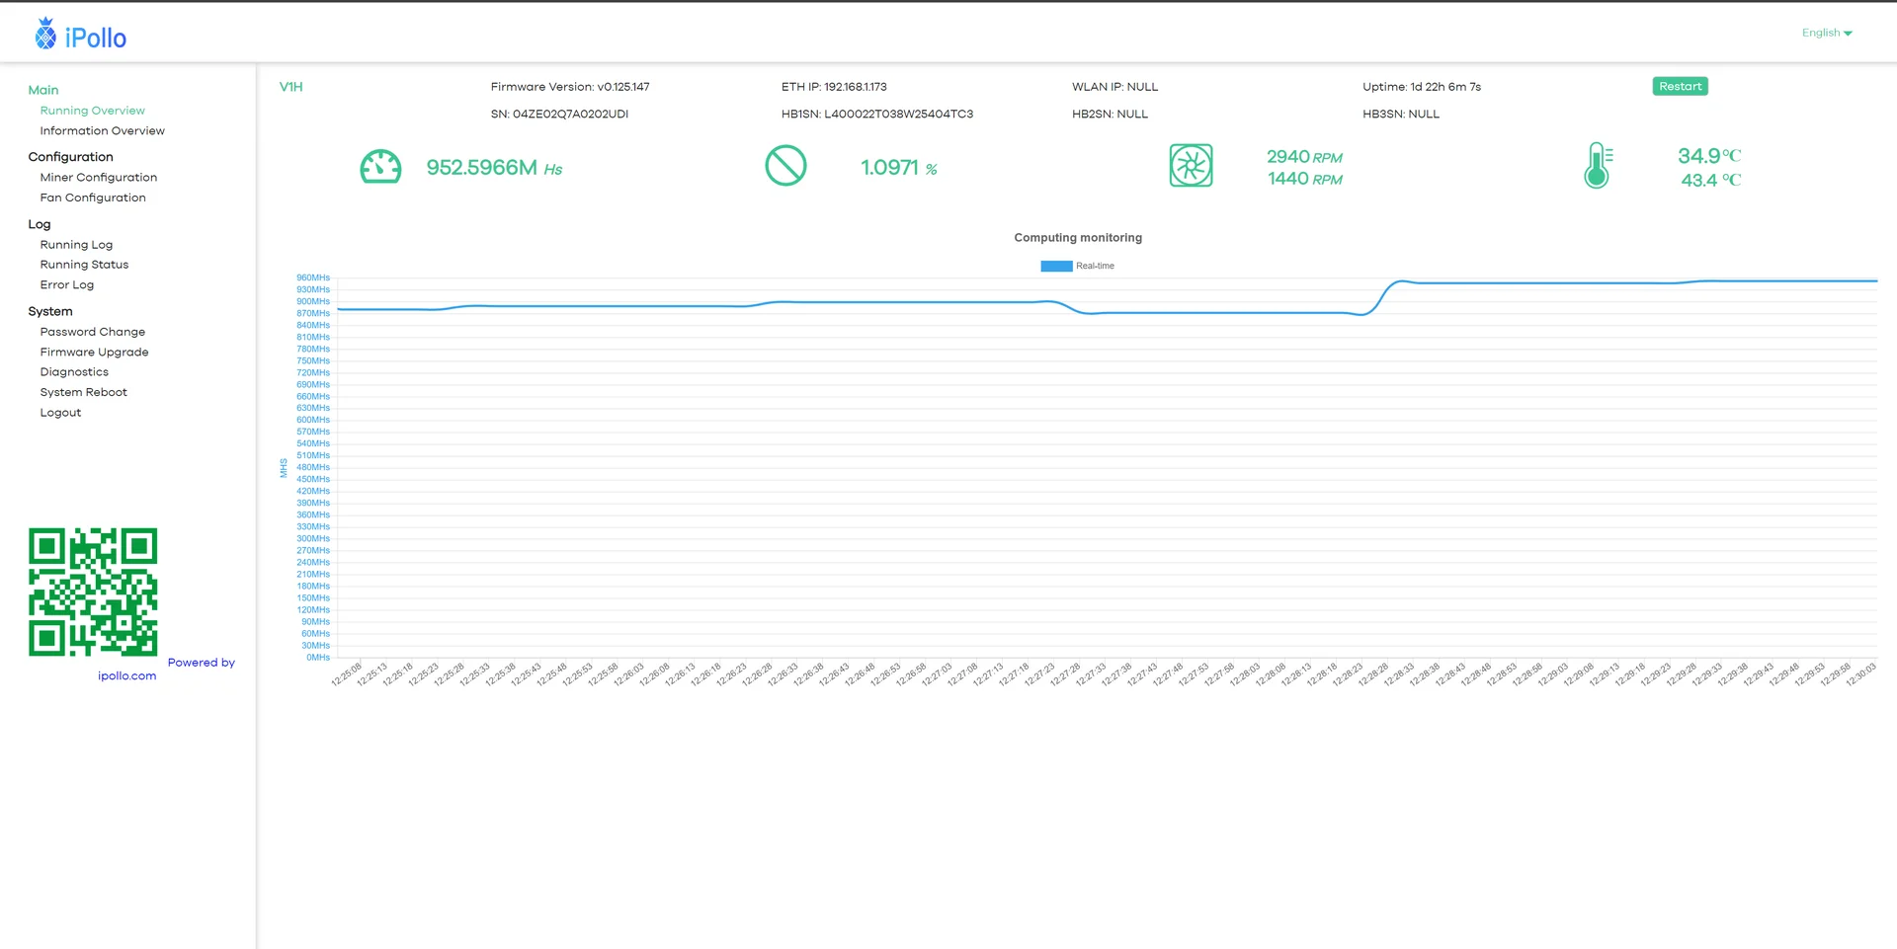The width and height of the screenshot is (1897, 949).
Task: Click the iPollo brand name text
Action: click(x=96, y=38)
